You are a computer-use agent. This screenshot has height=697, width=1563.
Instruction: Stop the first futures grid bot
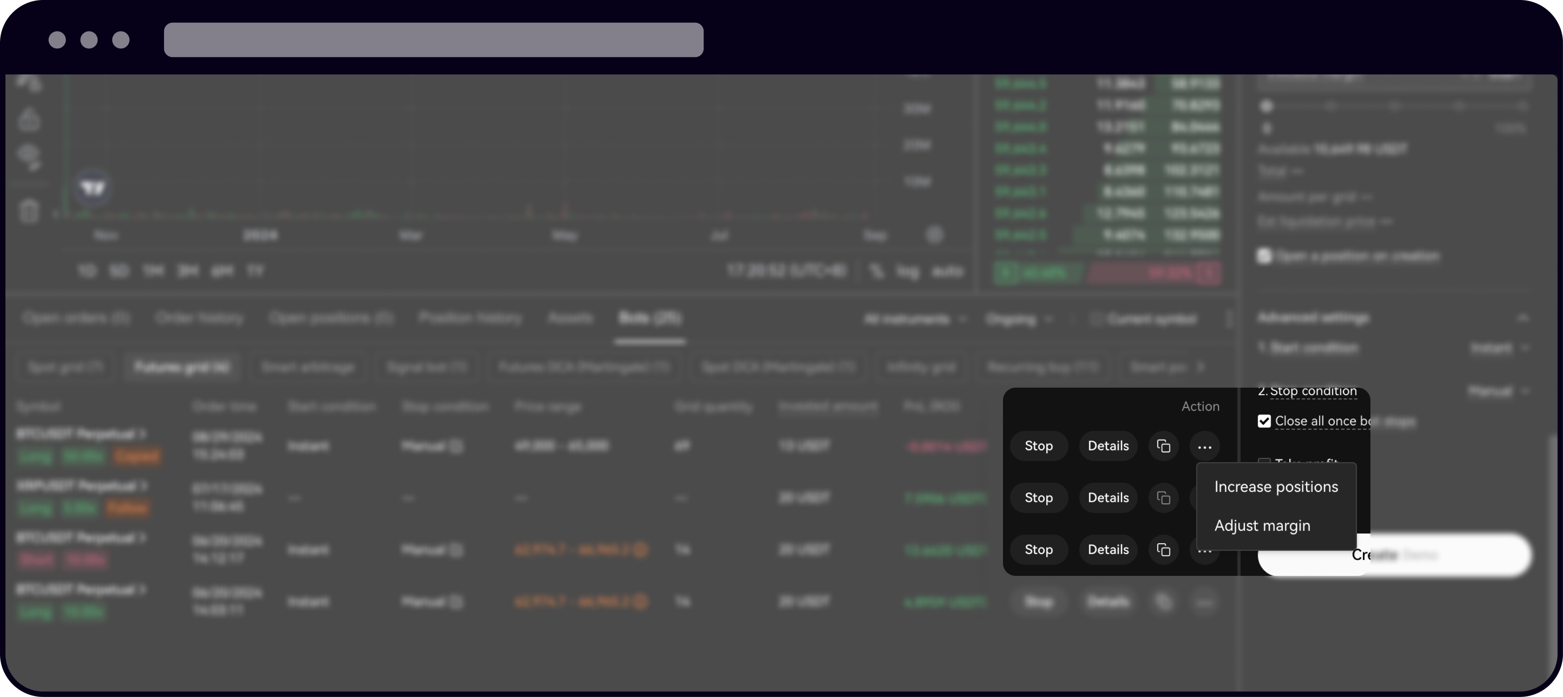[1039, 446]
